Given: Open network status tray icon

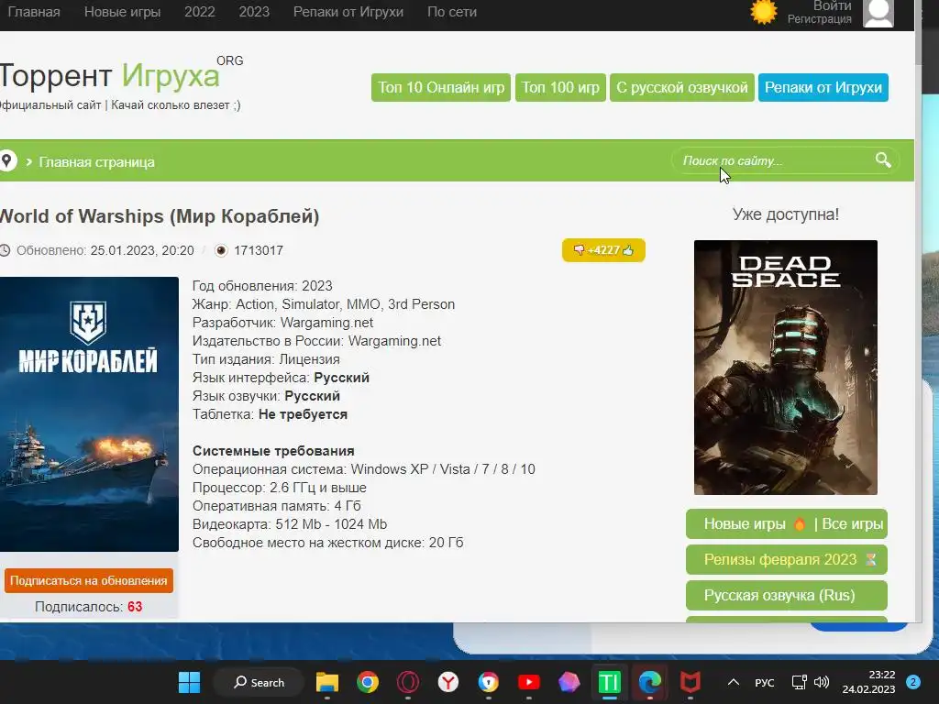Looking at the screenshot, I should click(x=799, y=682).
